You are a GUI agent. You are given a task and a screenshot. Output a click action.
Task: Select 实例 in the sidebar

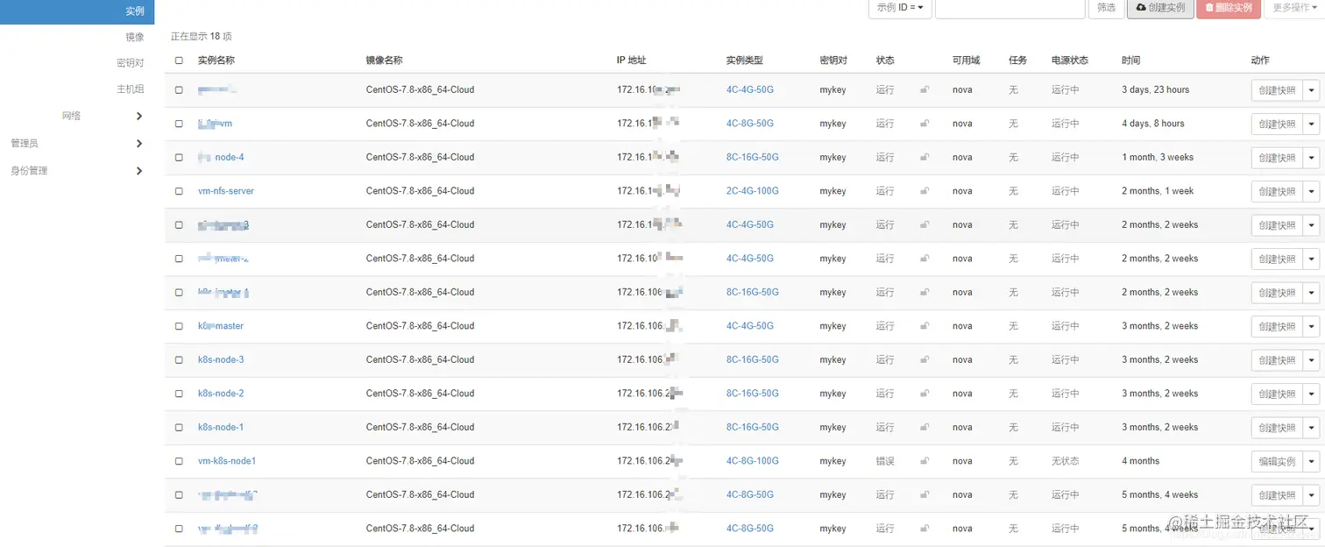77,11
